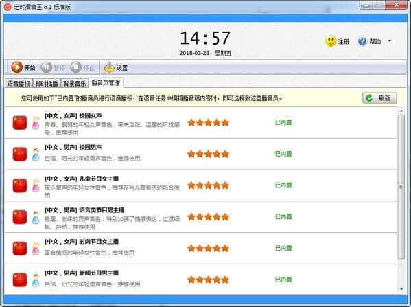This screenshot has height=307, width=411.
Task: Click the list scrollbar up arrow
Action: pos(401,111)
